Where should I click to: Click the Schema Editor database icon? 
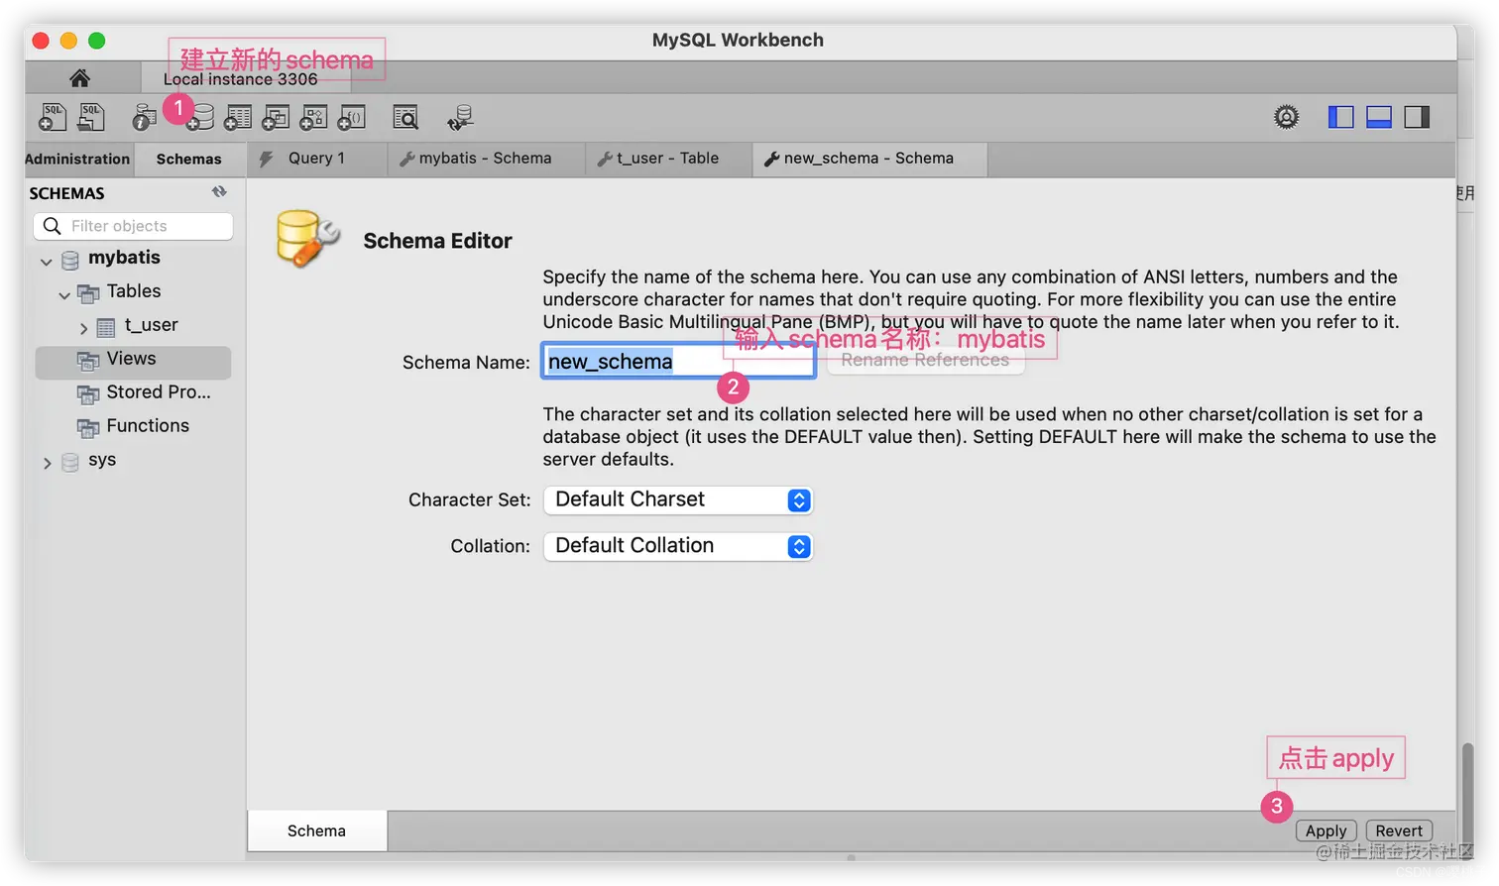pos(307,239)
